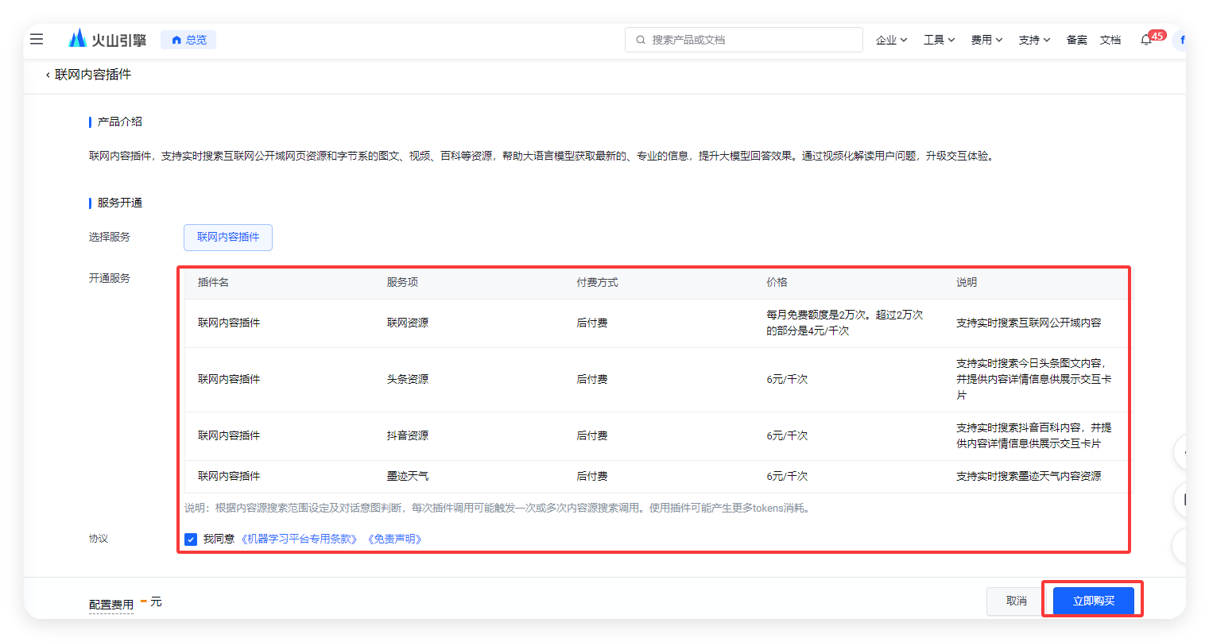Click the 价格 column header
Viewport: 1209px width, 642px height.
click(x=777, y=282)
